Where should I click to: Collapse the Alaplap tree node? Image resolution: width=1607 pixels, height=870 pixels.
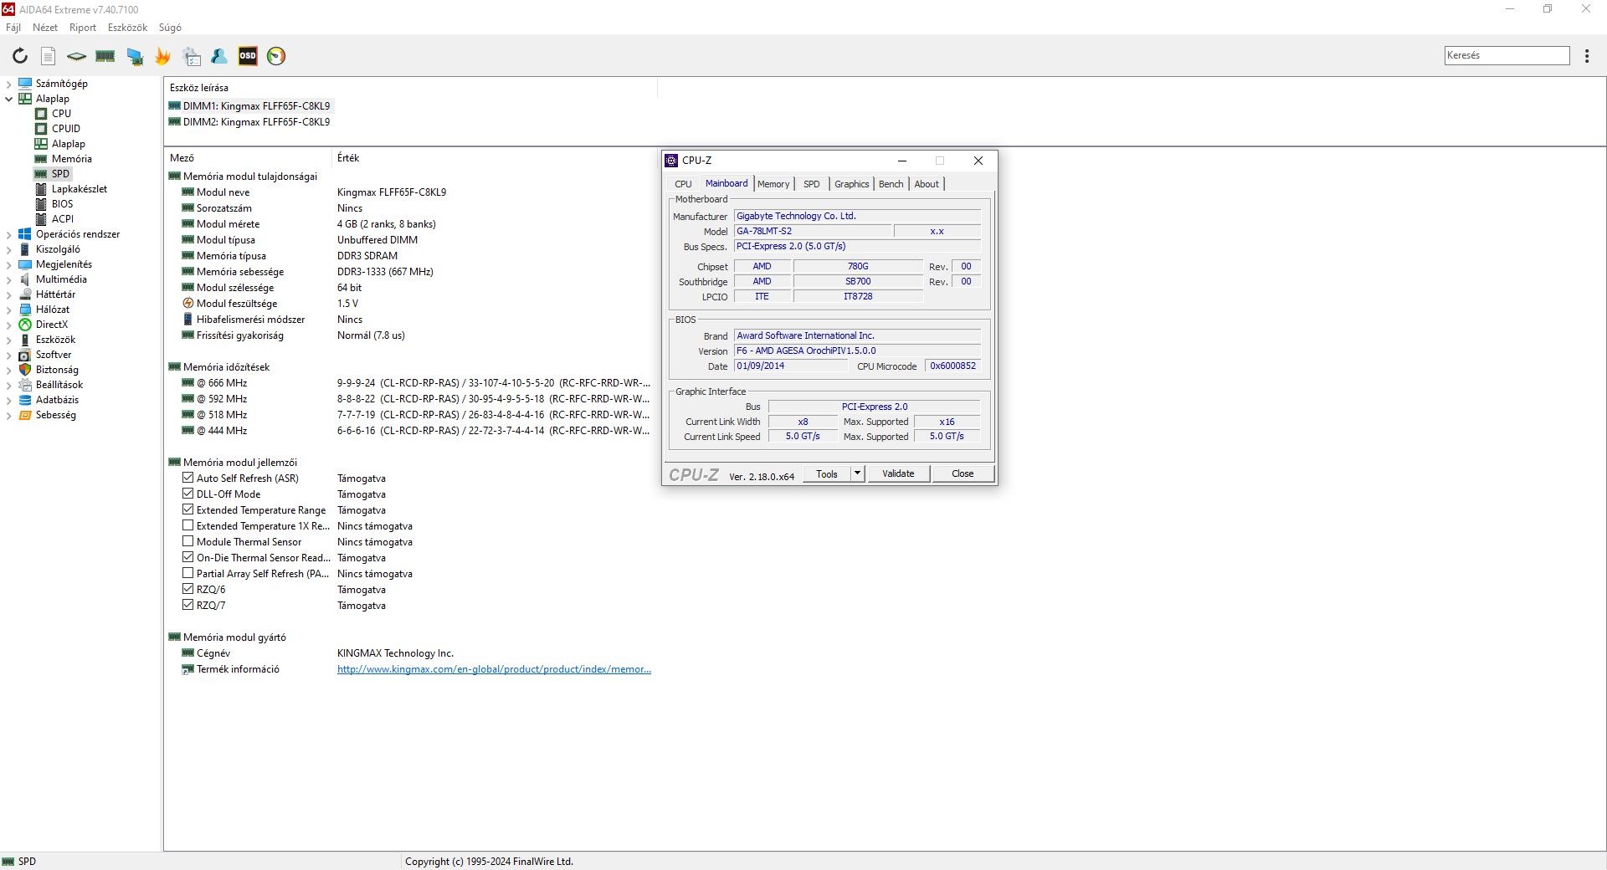pyautogui.click(x=8, y=99)
